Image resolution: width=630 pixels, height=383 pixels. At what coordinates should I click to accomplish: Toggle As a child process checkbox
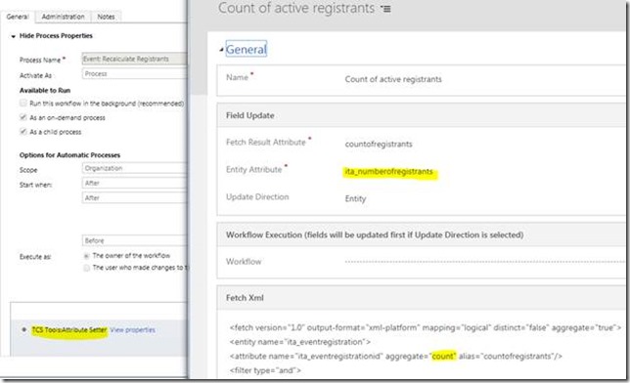[23, 131]
